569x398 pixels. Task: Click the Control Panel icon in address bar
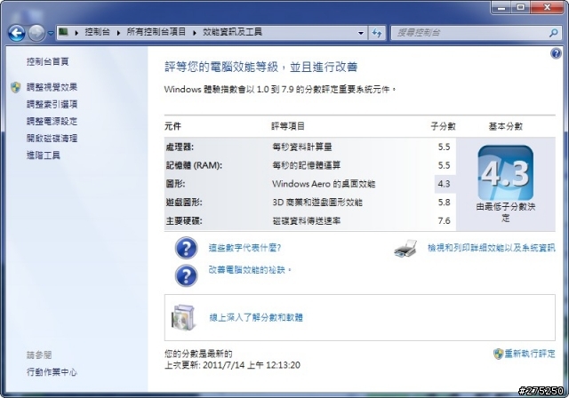[x=63, y=32]
